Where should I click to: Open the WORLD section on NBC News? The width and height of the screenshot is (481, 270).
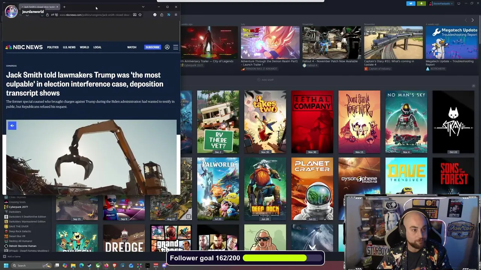coord(84,47)
